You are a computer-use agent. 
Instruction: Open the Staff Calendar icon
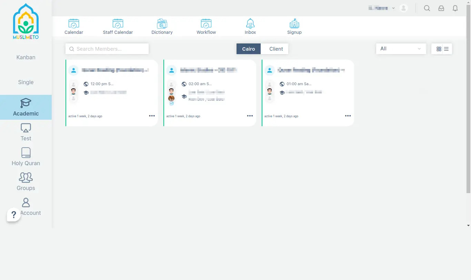(x=118, y=24)
